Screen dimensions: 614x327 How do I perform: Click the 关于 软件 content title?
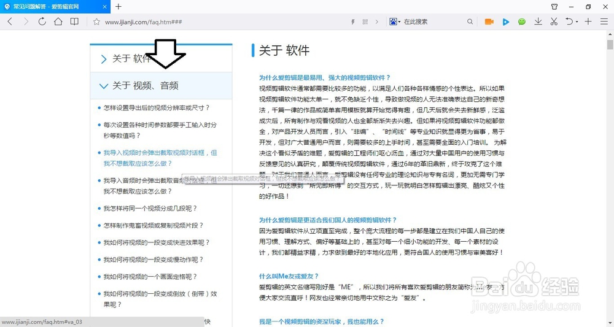pos(284,50)
